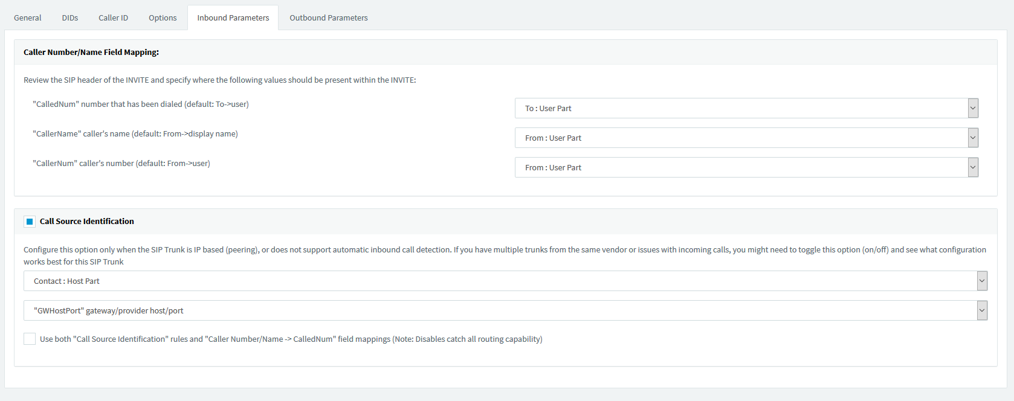Screen dimensions: 1014x401
Task: Click the 'Use both Call Source Identification' label text
Action: coord(291,339)
